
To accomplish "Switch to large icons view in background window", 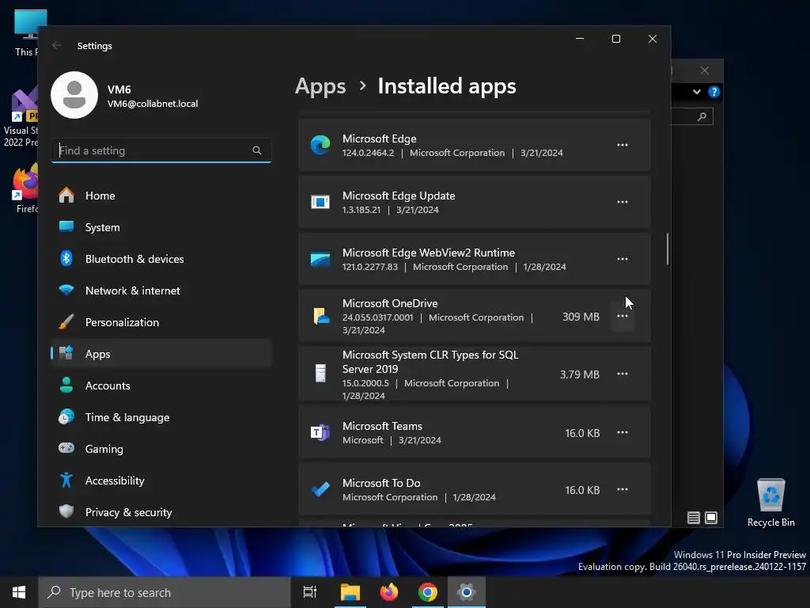I will 711,518.
